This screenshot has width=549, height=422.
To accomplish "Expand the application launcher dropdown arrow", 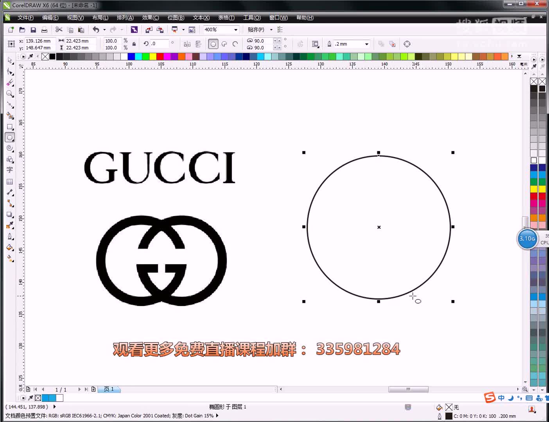I will 183,30.
